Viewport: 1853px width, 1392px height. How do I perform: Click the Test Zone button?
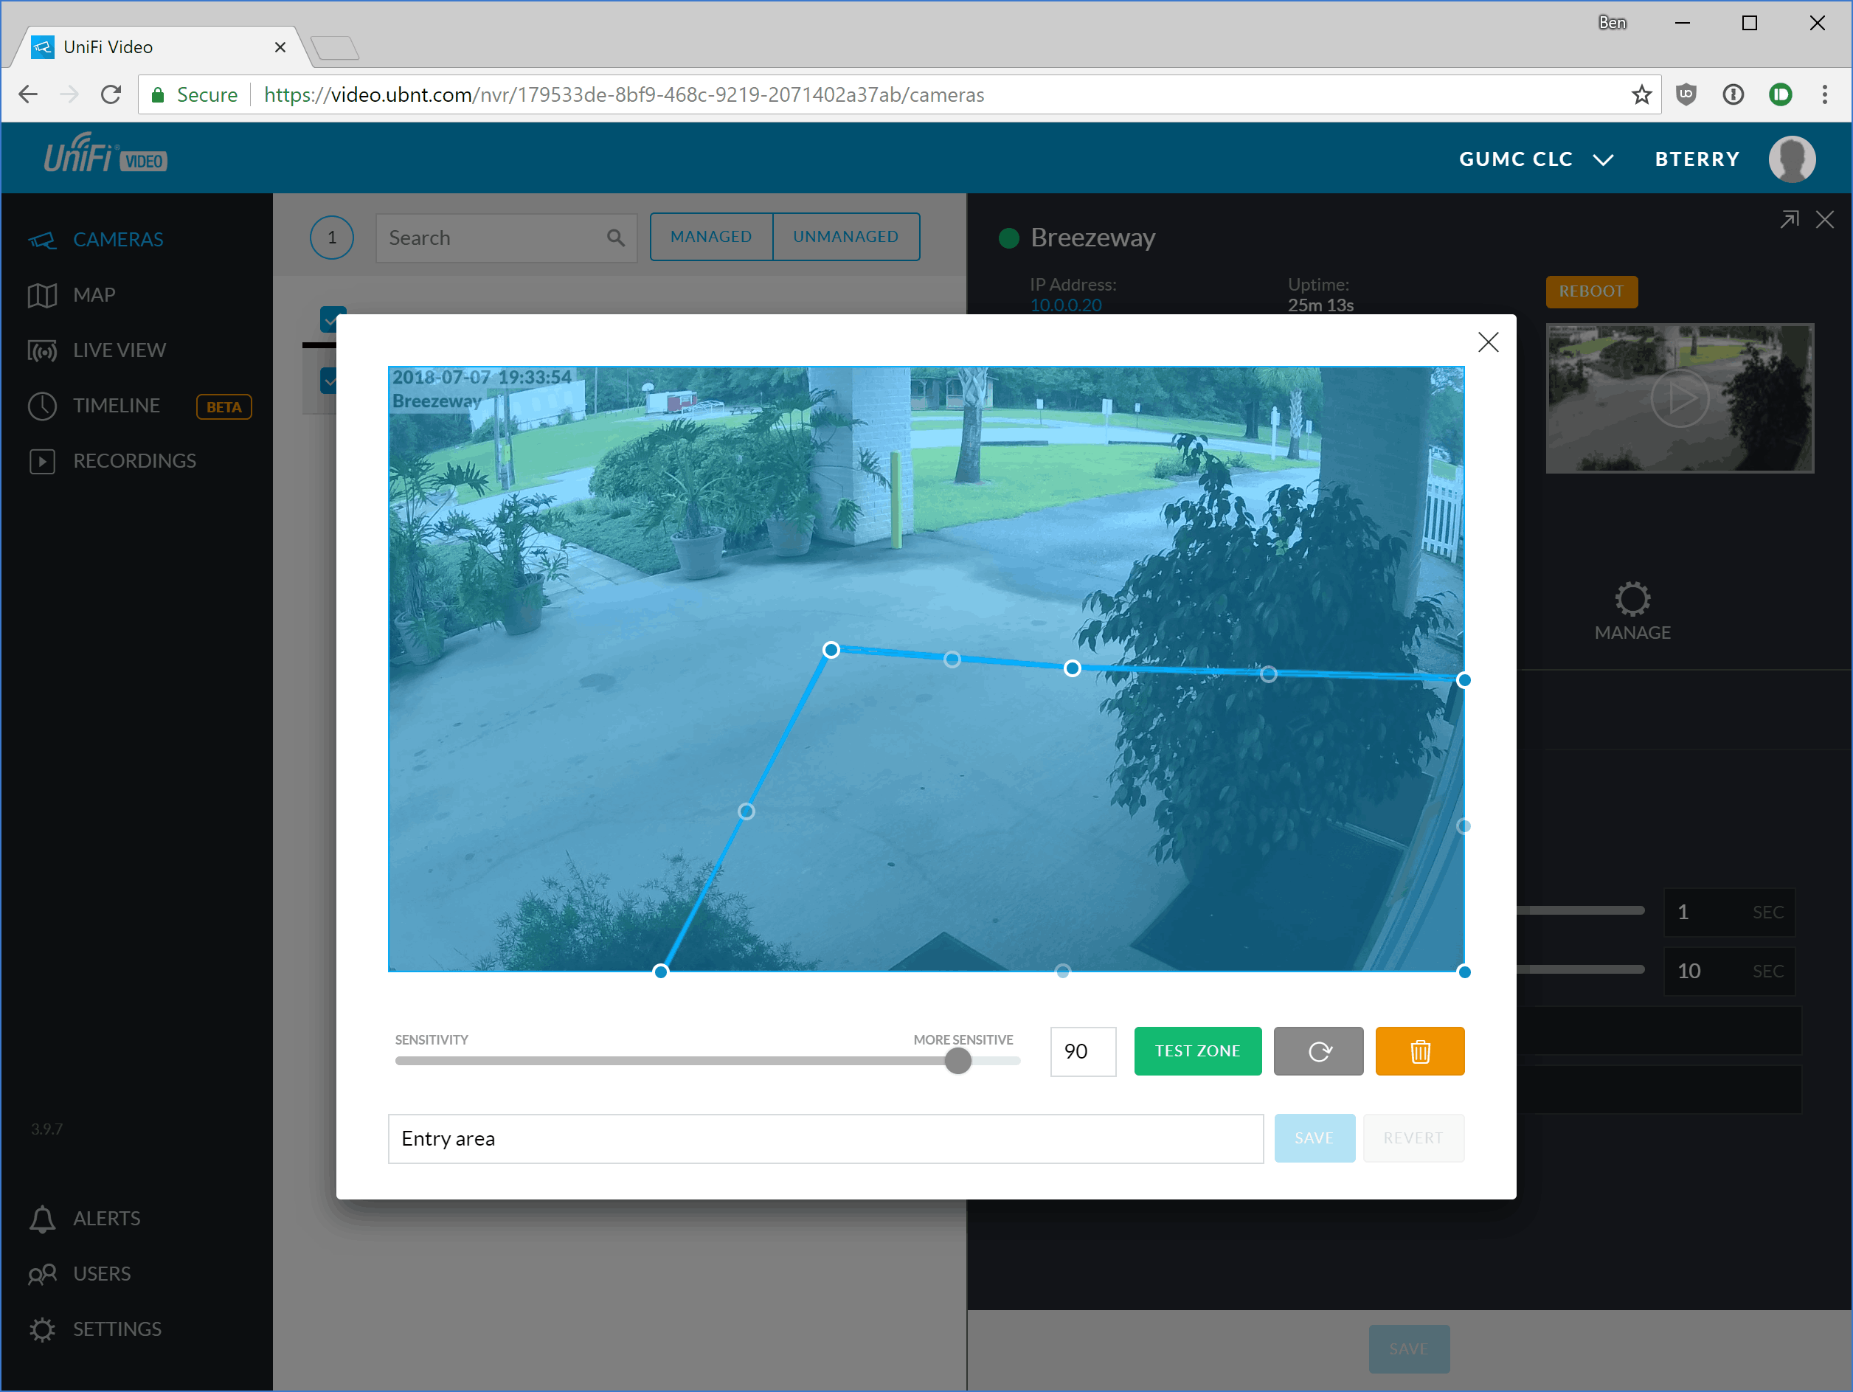1197,1050
